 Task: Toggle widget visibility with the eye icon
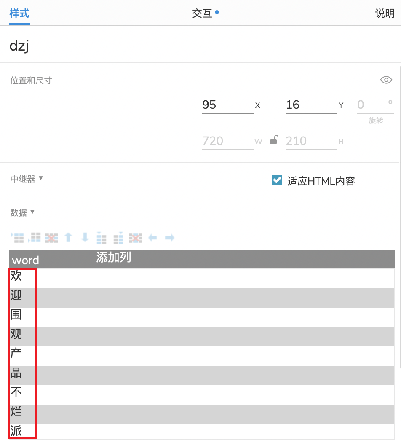pos(386,80)
